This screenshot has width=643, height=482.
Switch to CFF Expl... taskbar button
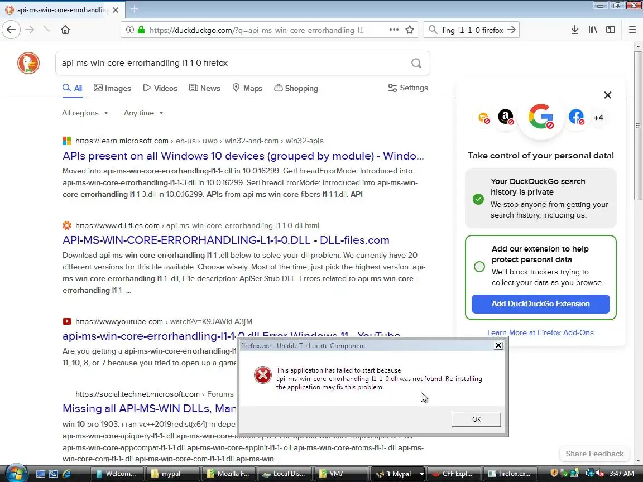(x=453, y=474)
